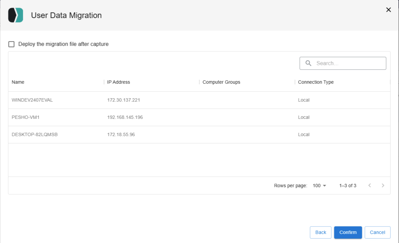
Task: Sort by Computer Groups column header
Action: [221, 82]
